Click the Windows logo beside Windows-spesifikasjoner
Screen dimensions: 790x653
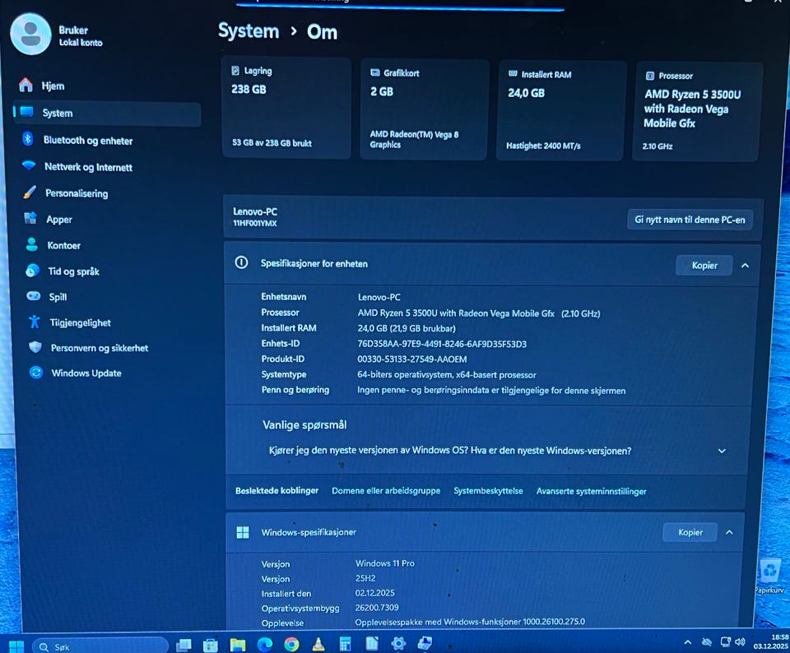(x=243, y=532)
